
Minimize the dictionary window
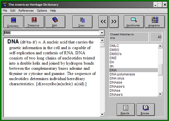pyautogui.click(x=155, y=5)
